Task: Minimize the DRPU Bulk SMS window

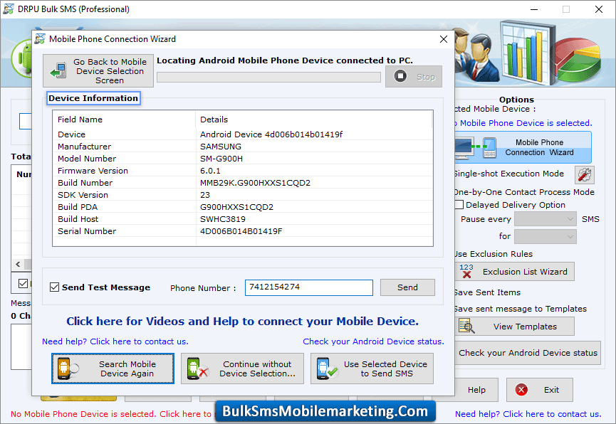Action: [x=534, y=9]
